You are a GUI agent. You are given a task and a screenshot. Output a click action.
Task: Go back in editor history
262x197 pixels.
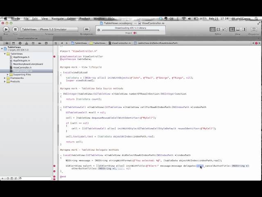click(62, 43)
